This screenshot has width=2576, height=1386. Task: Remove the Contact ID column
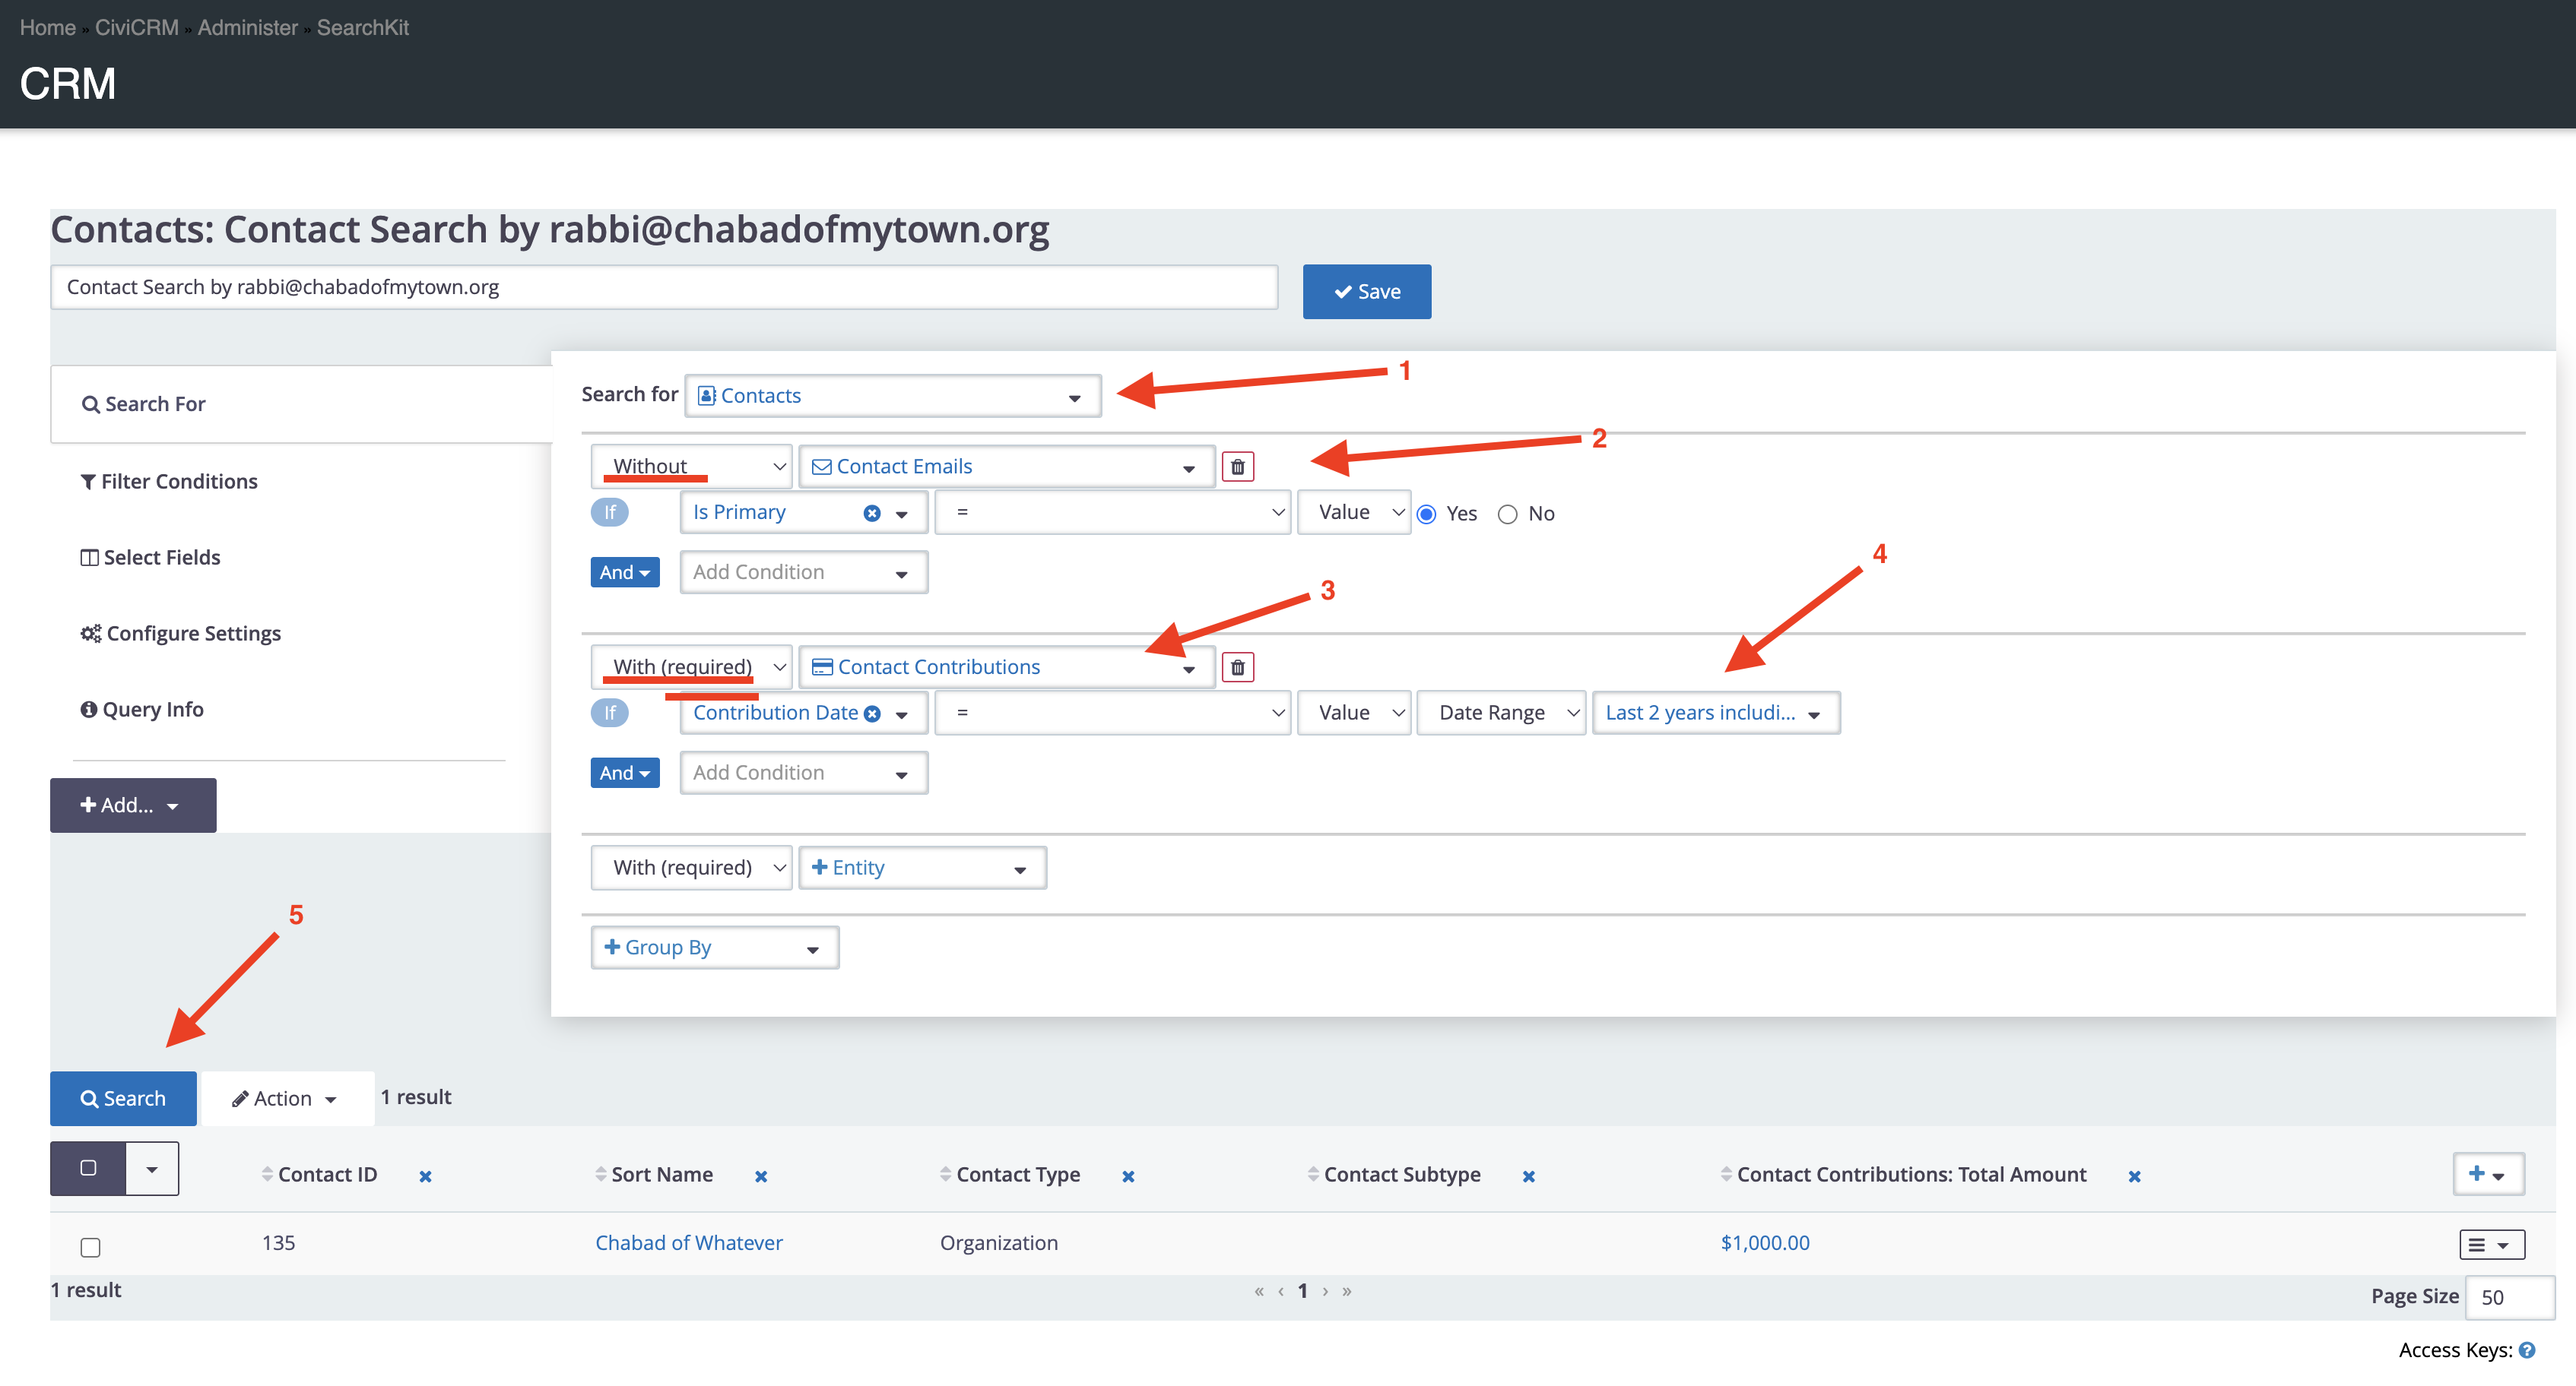425,1176
